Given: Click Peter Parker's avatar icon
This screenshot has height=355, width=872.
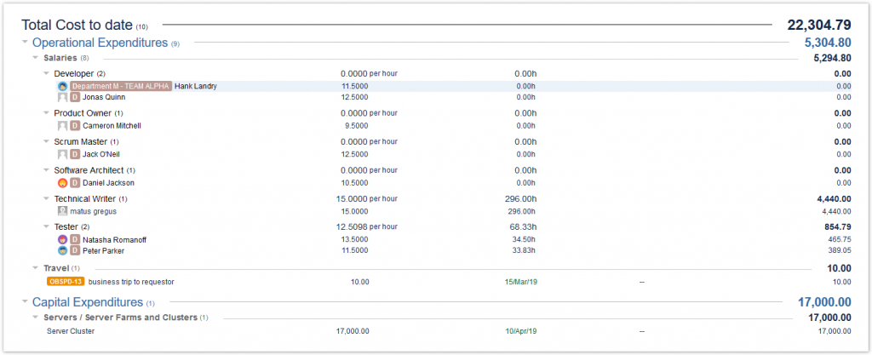Looking at the screenshot, I should [63, 251].
